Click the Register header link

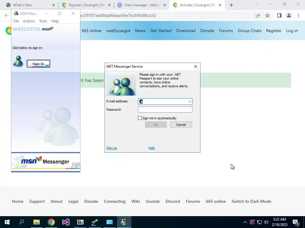click(x=274, y=31)
